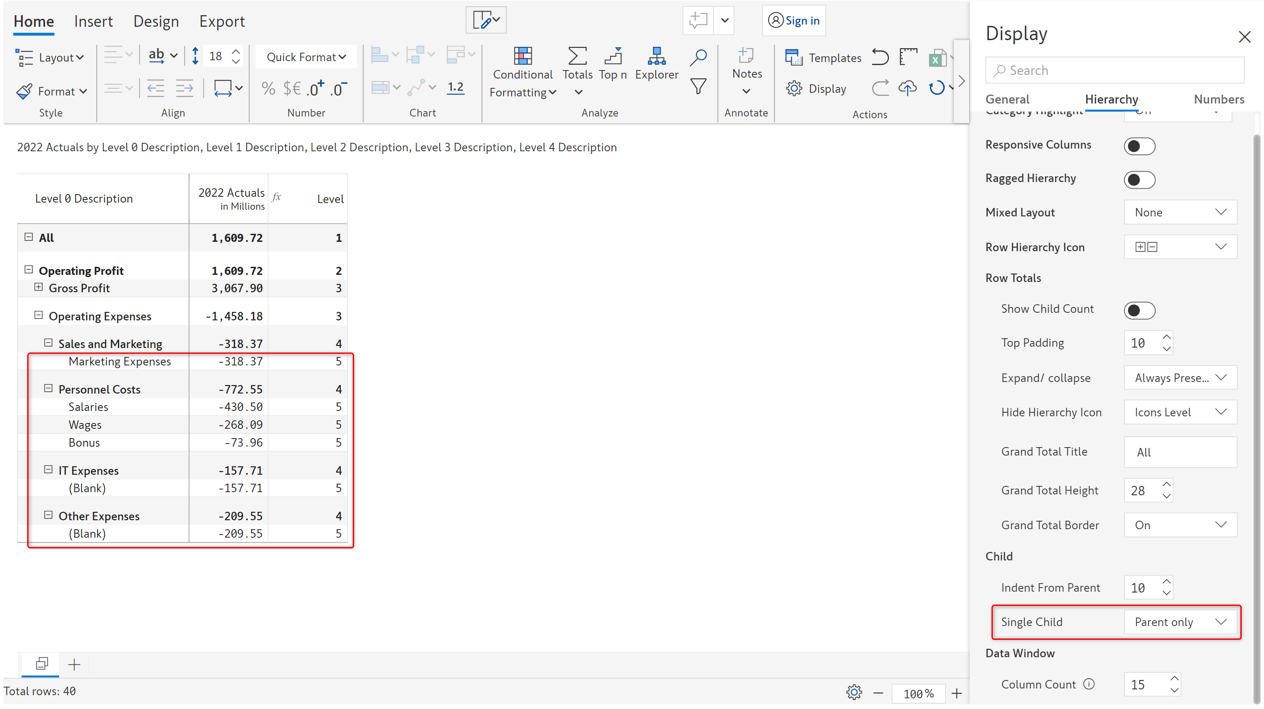
Task: Click the Totals sigma icon
Action: click(x=577, y=56)
